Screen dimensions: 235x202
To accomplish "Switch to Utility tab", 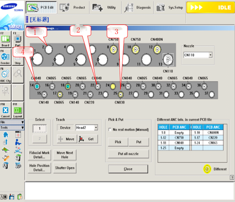I will pyautogui.click(x=106, y=7).
